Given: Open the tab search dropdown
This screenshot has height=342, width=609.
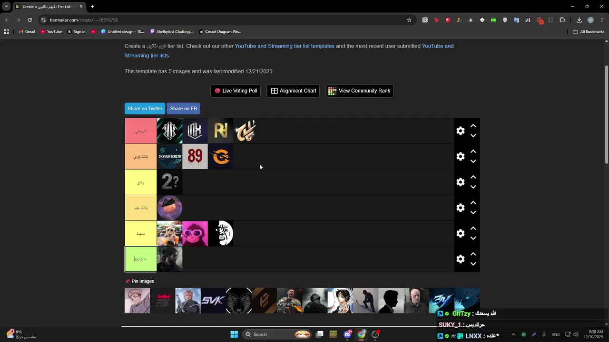Looking at the screenshot, I should [6, 7].
